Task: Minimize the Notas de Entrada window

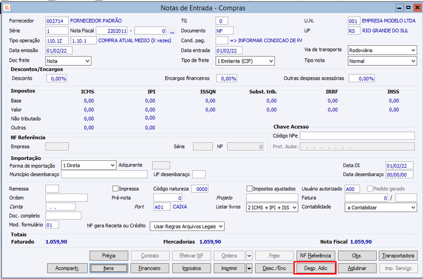Action: click(x=399, y=7)
